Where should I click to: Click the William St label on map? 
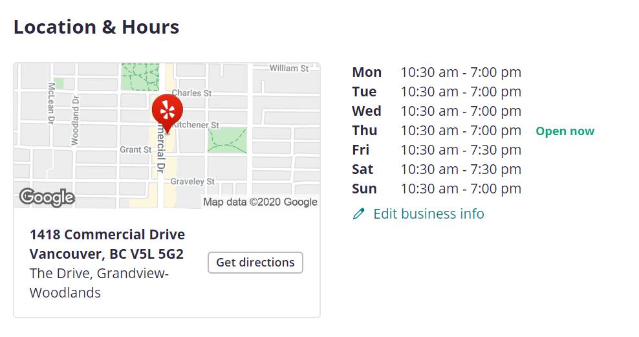(x=289, y=68)
